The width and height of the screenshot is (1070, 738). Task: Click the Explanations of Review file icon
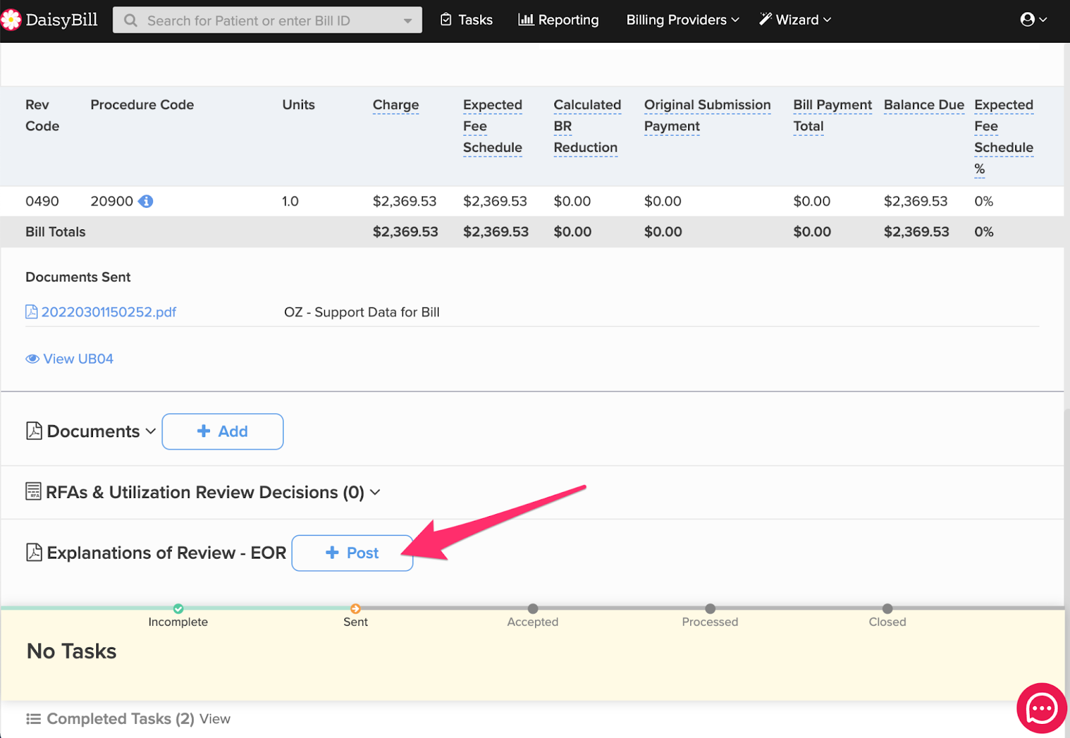click(34, 552)
